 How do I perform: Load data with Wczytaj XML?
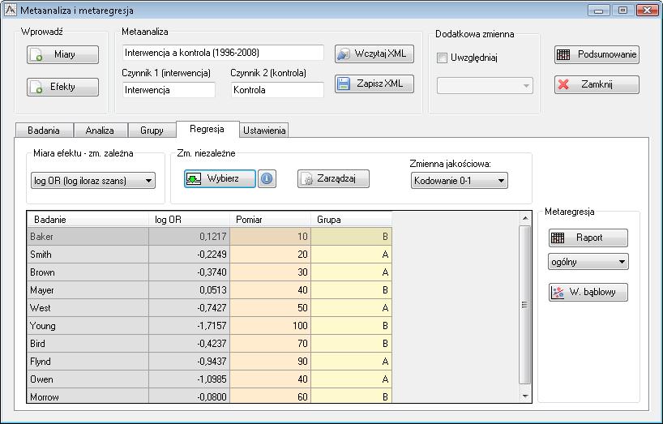click(x=374, y=54)
